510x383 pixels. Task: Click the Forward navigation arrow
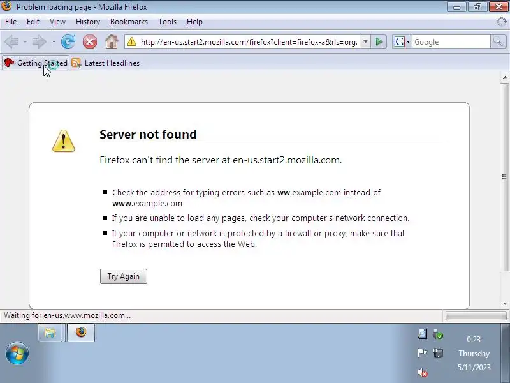40,41
